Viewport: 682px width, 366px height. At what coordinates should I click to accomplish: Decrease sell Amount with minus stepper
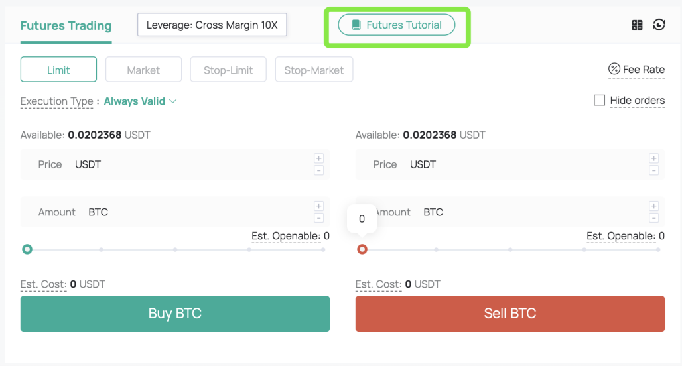(653, 218)
